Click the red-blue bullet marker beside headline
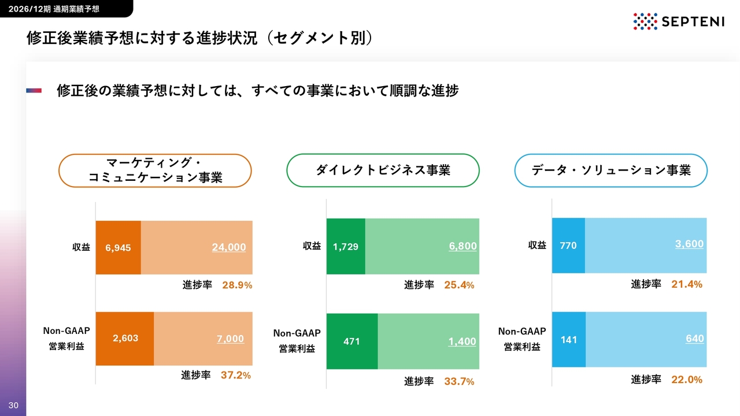The width and height of the screenshot is (740, 416). click(x=34, y=91)
